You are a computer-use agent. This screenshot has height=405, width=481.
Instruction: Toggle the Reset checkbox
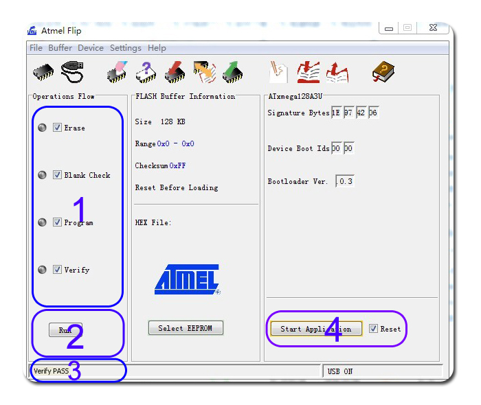[x=373, y=328]
